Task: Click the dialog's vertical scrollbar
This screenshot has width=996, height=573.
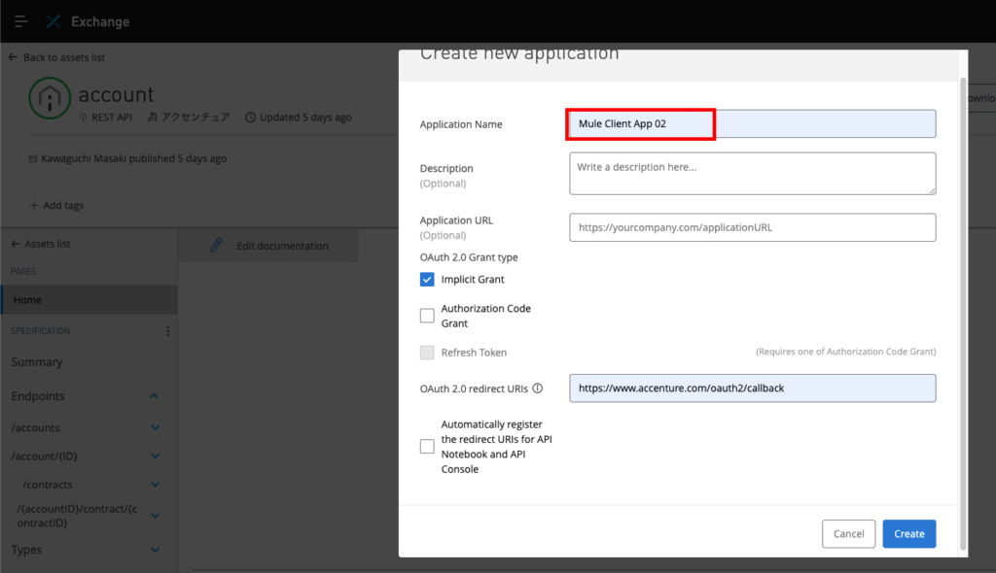Action: (963, 291)
